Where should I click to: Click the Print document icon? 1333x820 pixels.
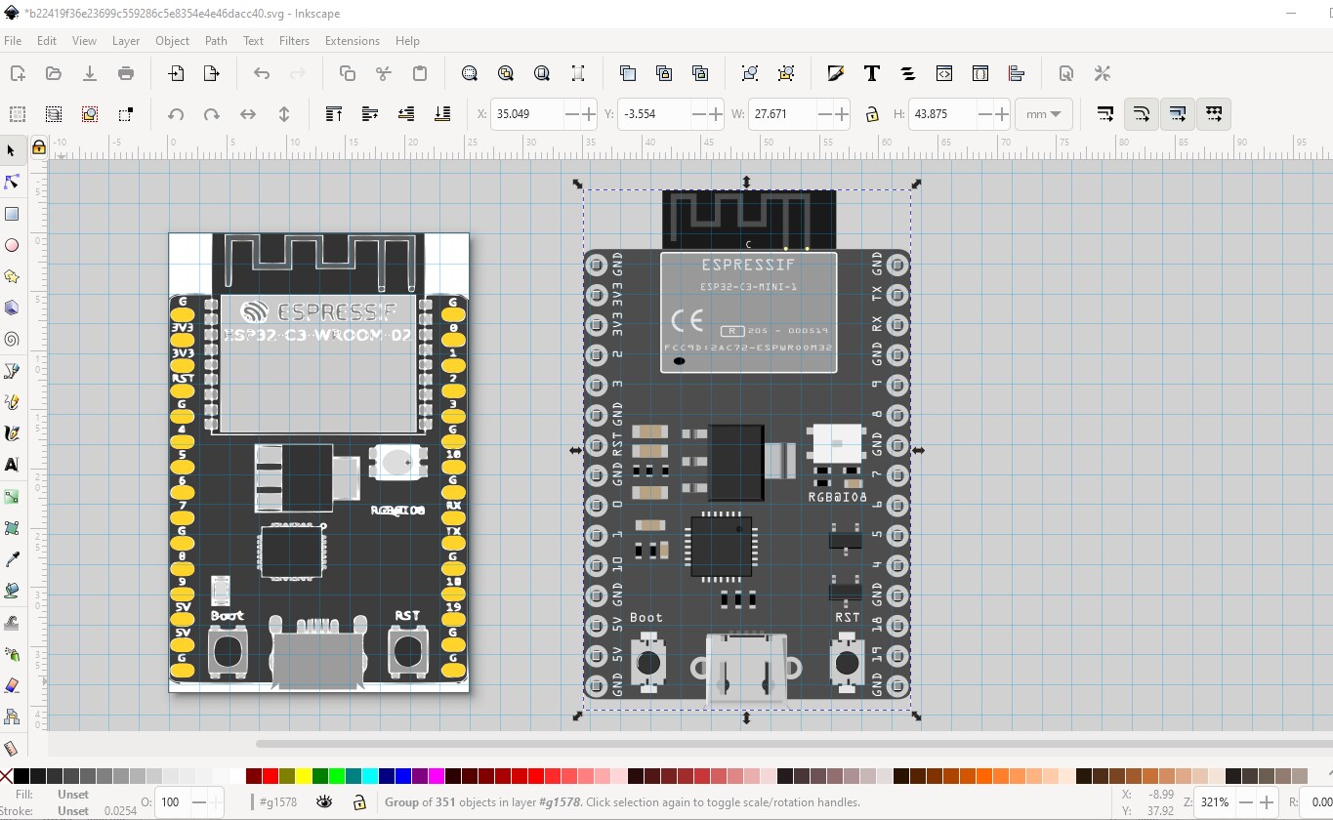pyautogui.click(x=126, y=73)
